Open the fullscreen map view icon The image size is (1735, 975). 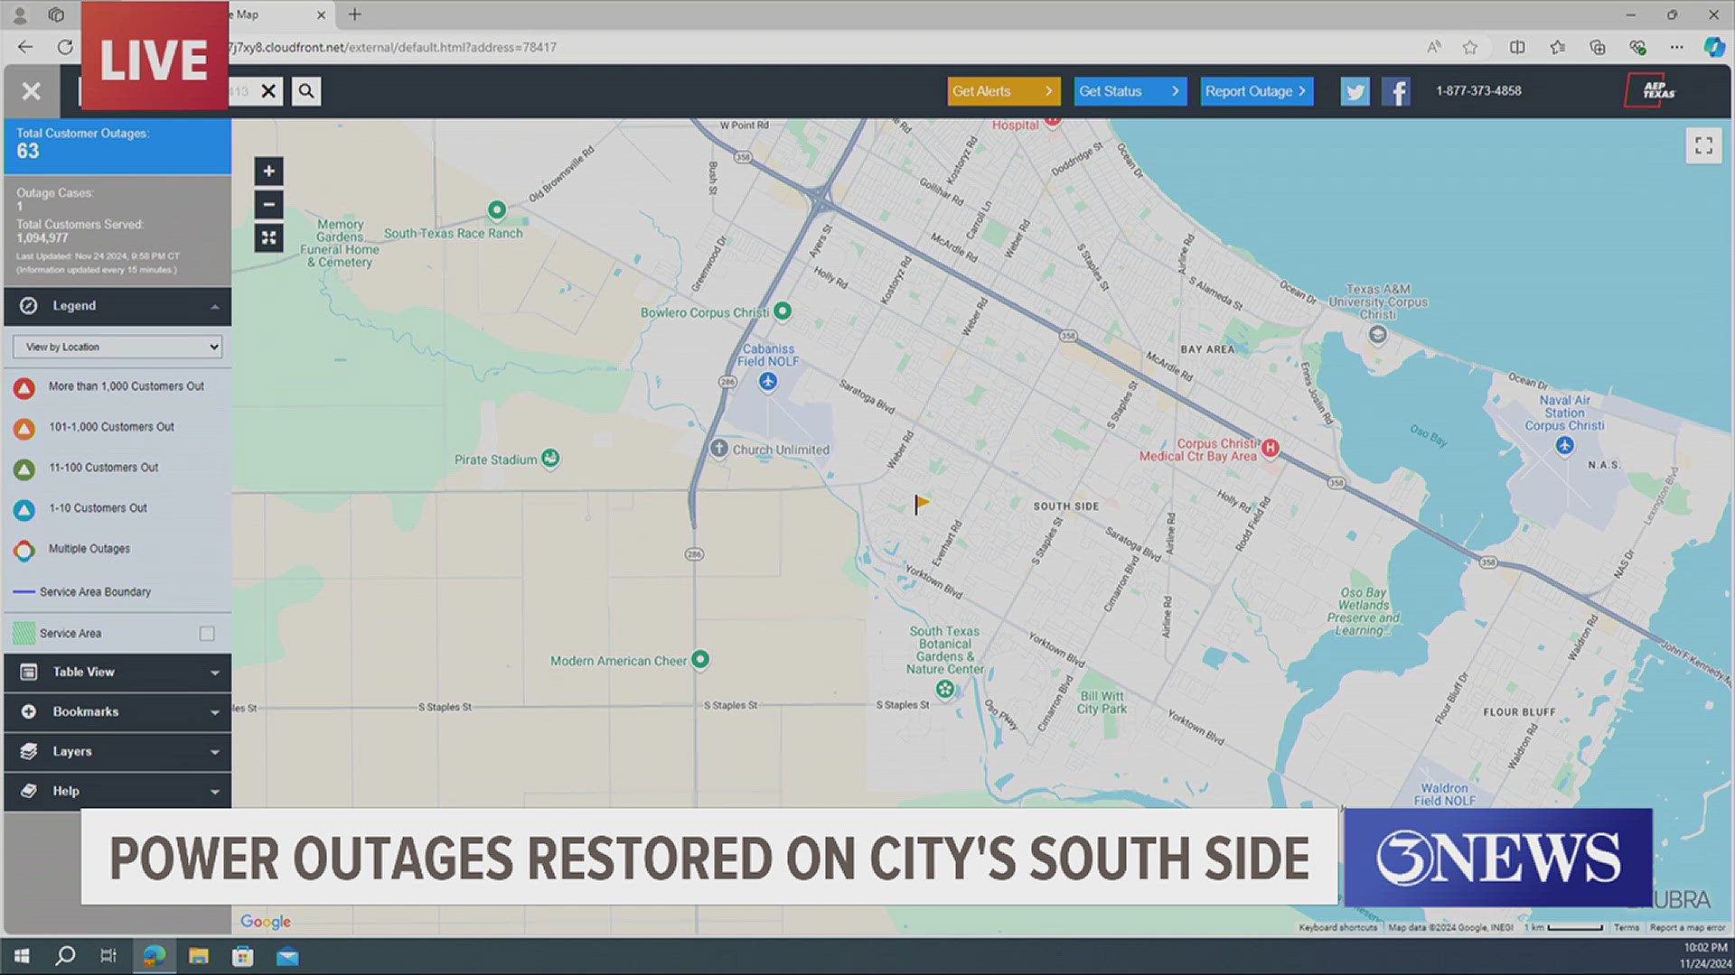1702,145
